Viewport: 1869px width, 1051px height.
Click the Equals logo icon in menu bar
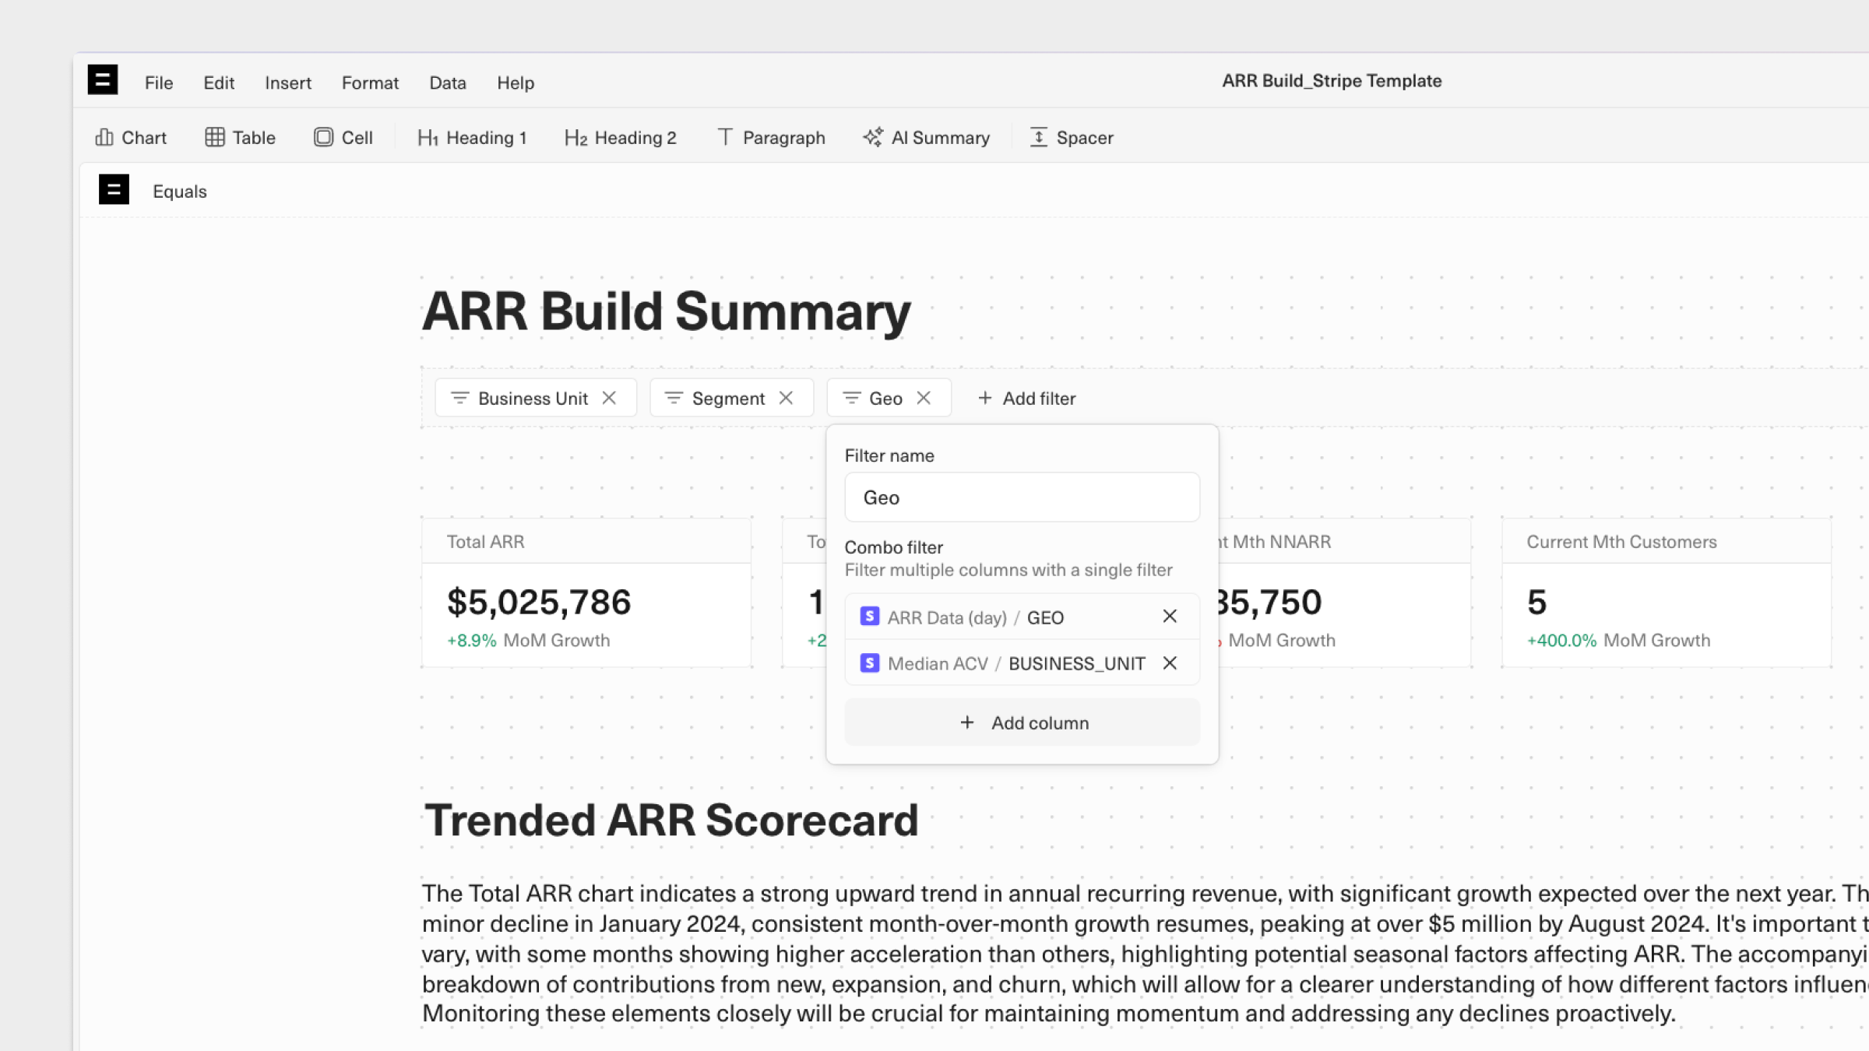102,80
